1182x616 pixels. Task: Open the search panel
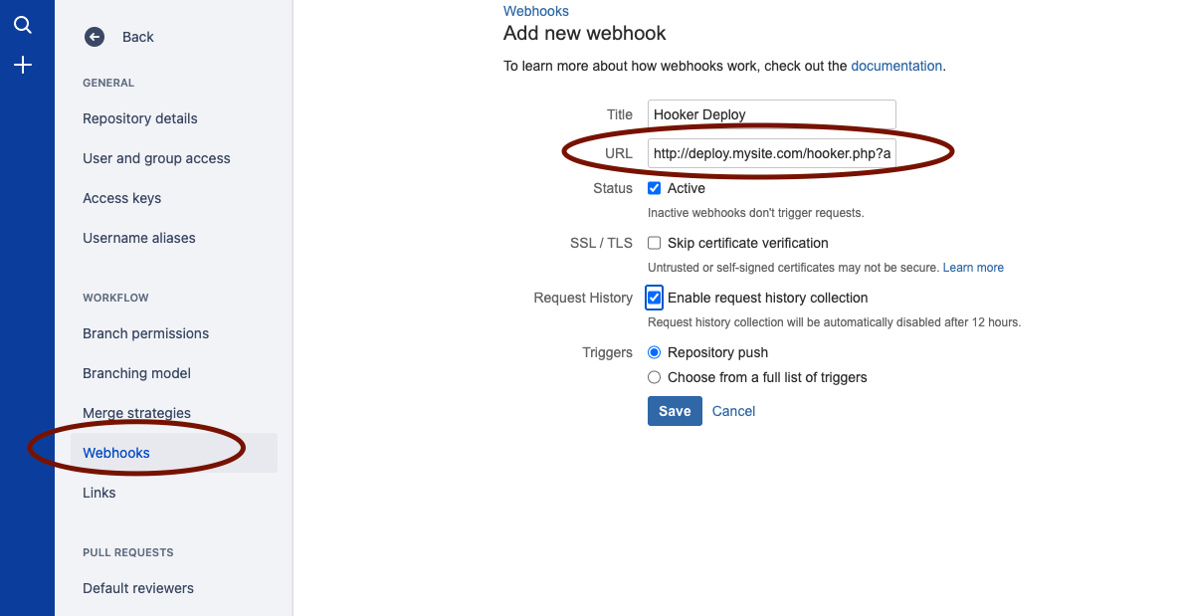point(23,25)
